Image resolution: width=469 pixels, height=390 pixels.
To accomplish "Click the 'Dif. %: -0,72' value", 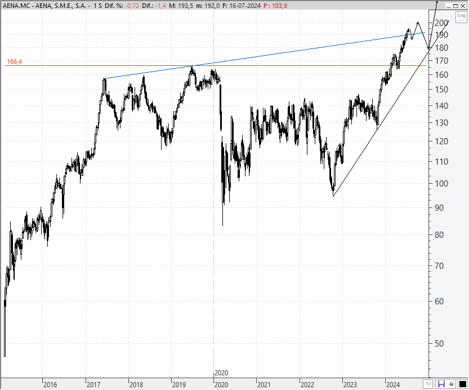I will (x=122, y=6).
